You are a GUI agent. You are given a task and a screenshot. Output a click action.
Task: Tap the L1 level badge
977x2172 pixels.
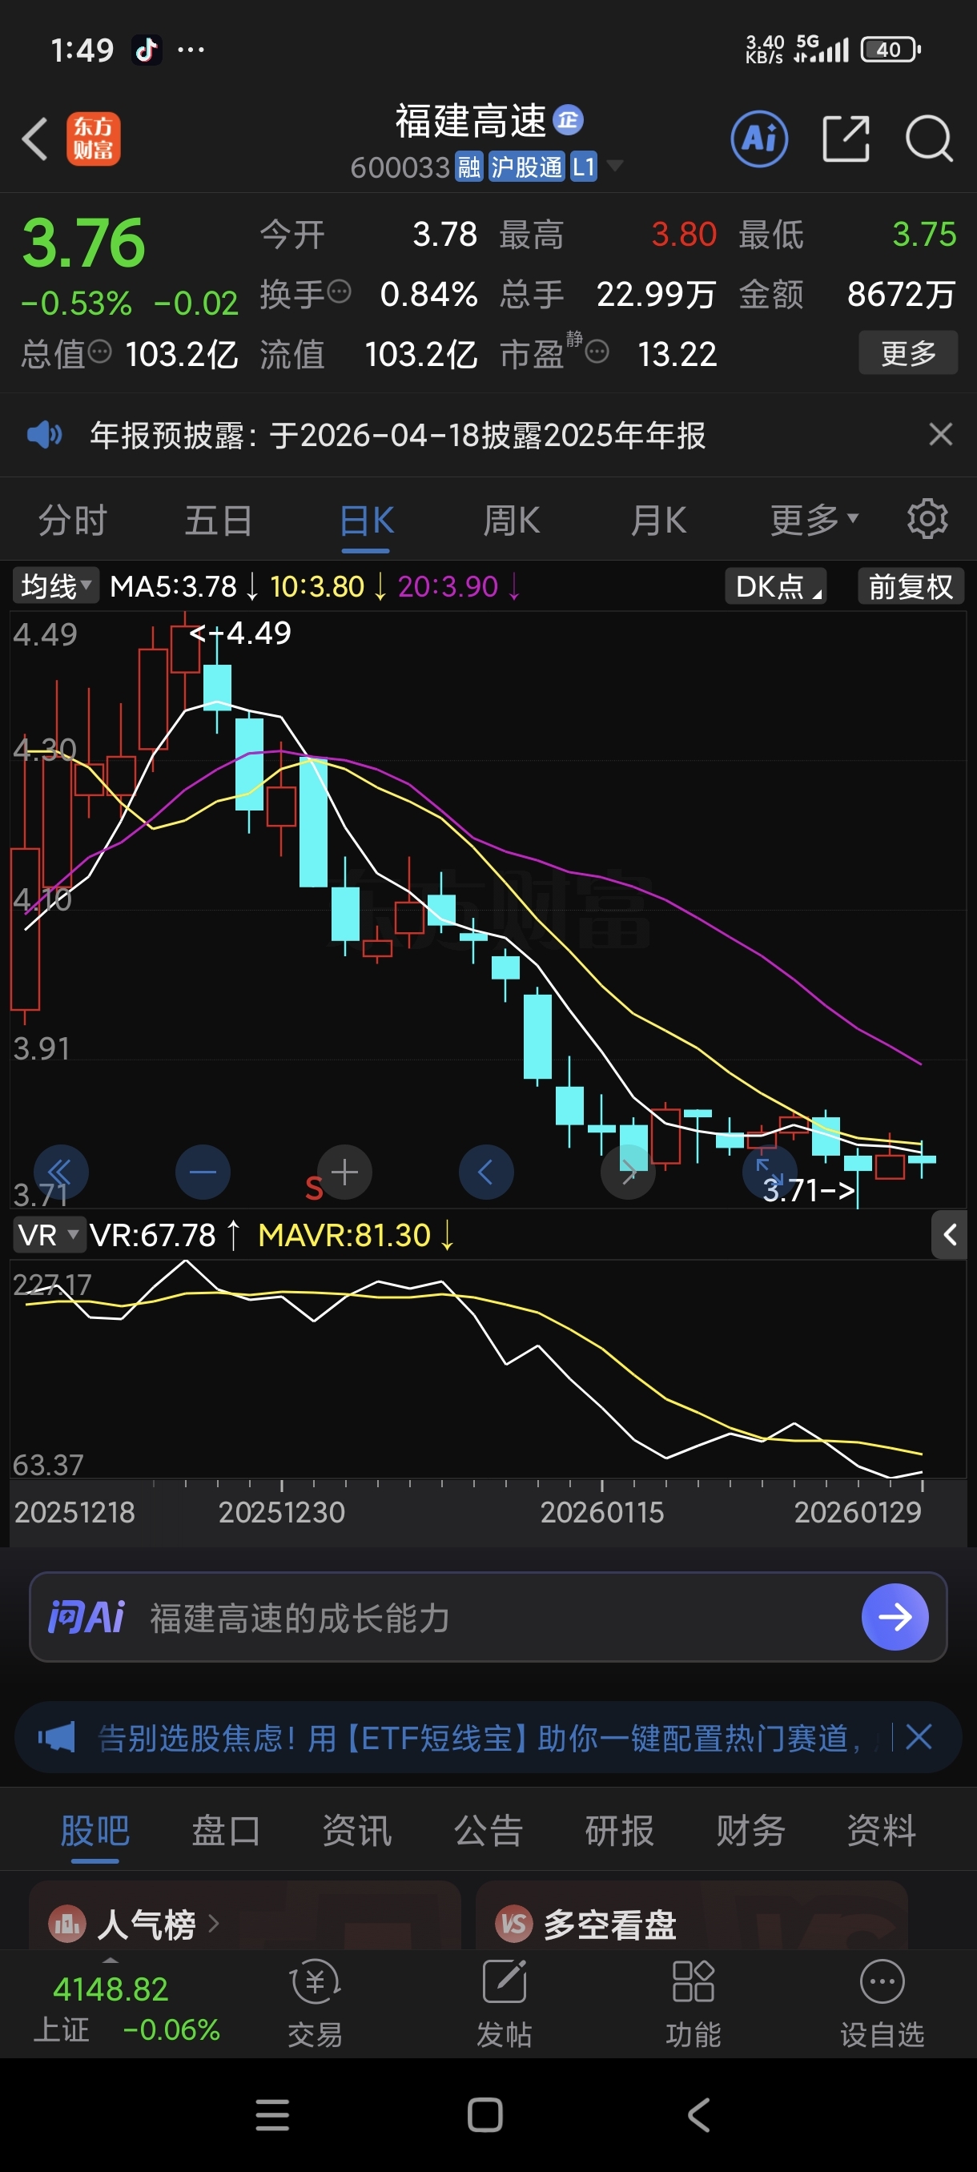(x=583, y=167)
